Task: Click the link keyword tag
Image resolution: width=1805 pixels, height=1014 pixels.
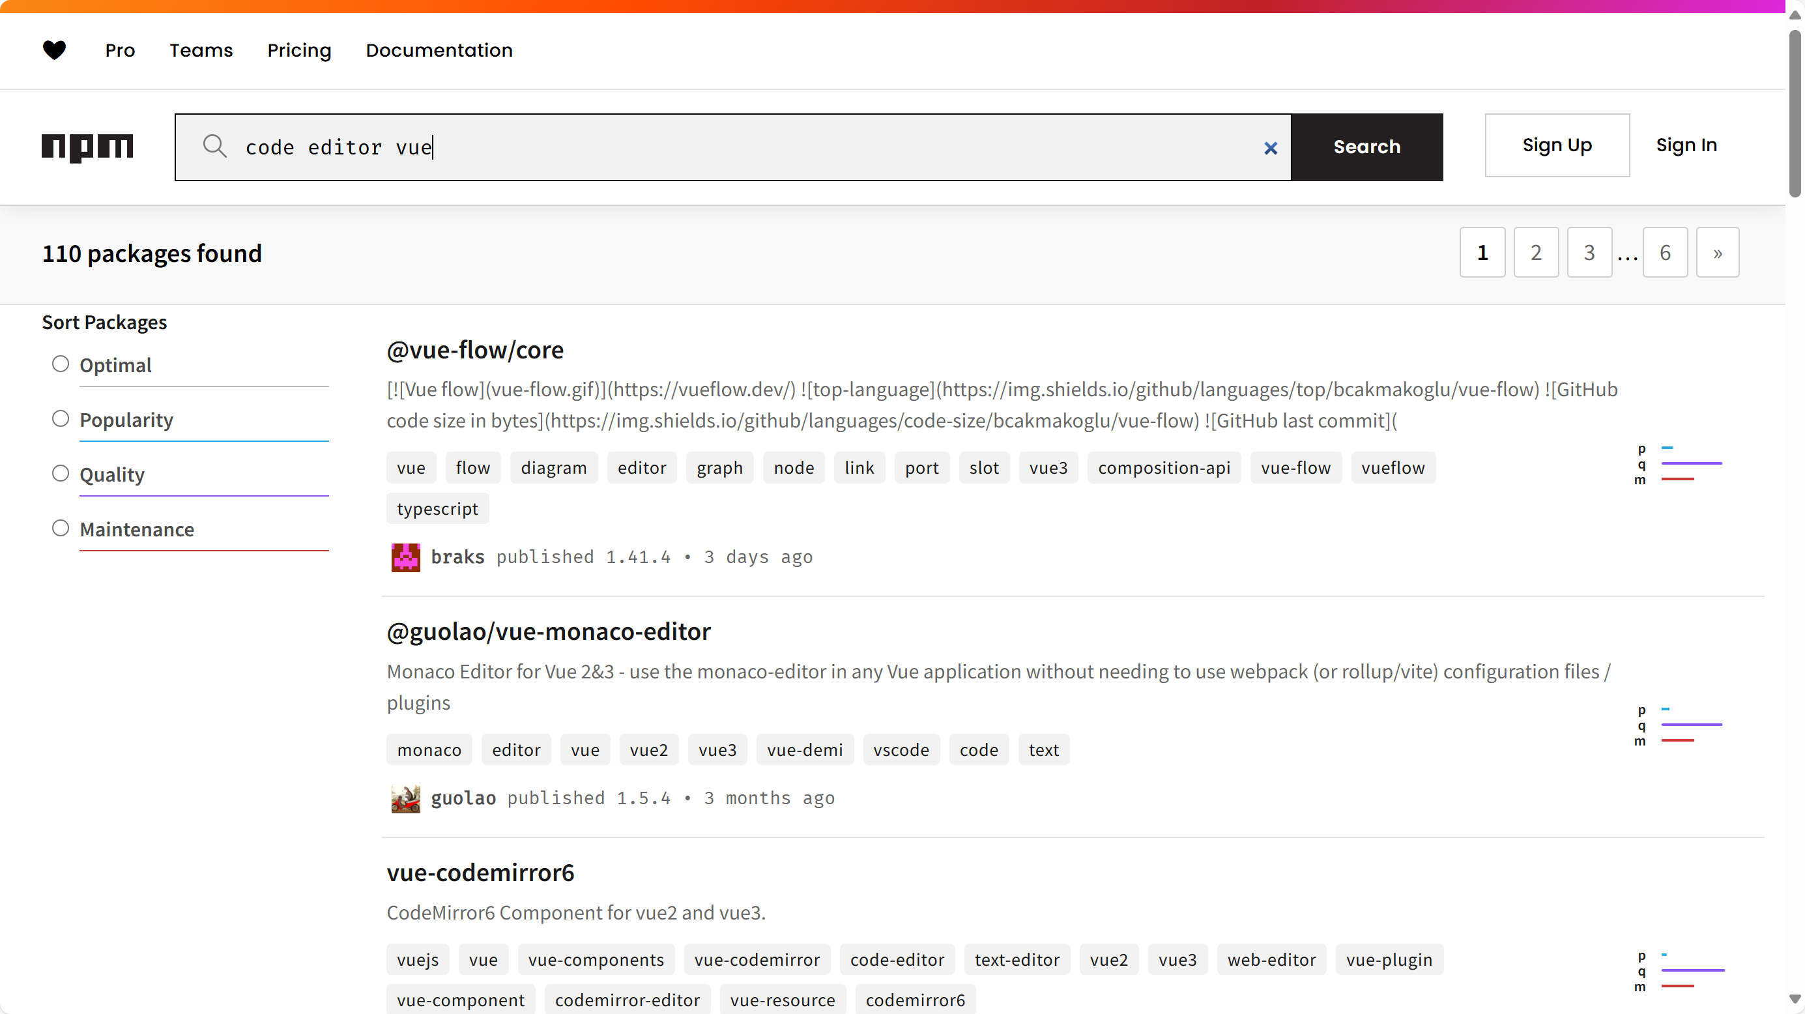Action: coord(859,467)
